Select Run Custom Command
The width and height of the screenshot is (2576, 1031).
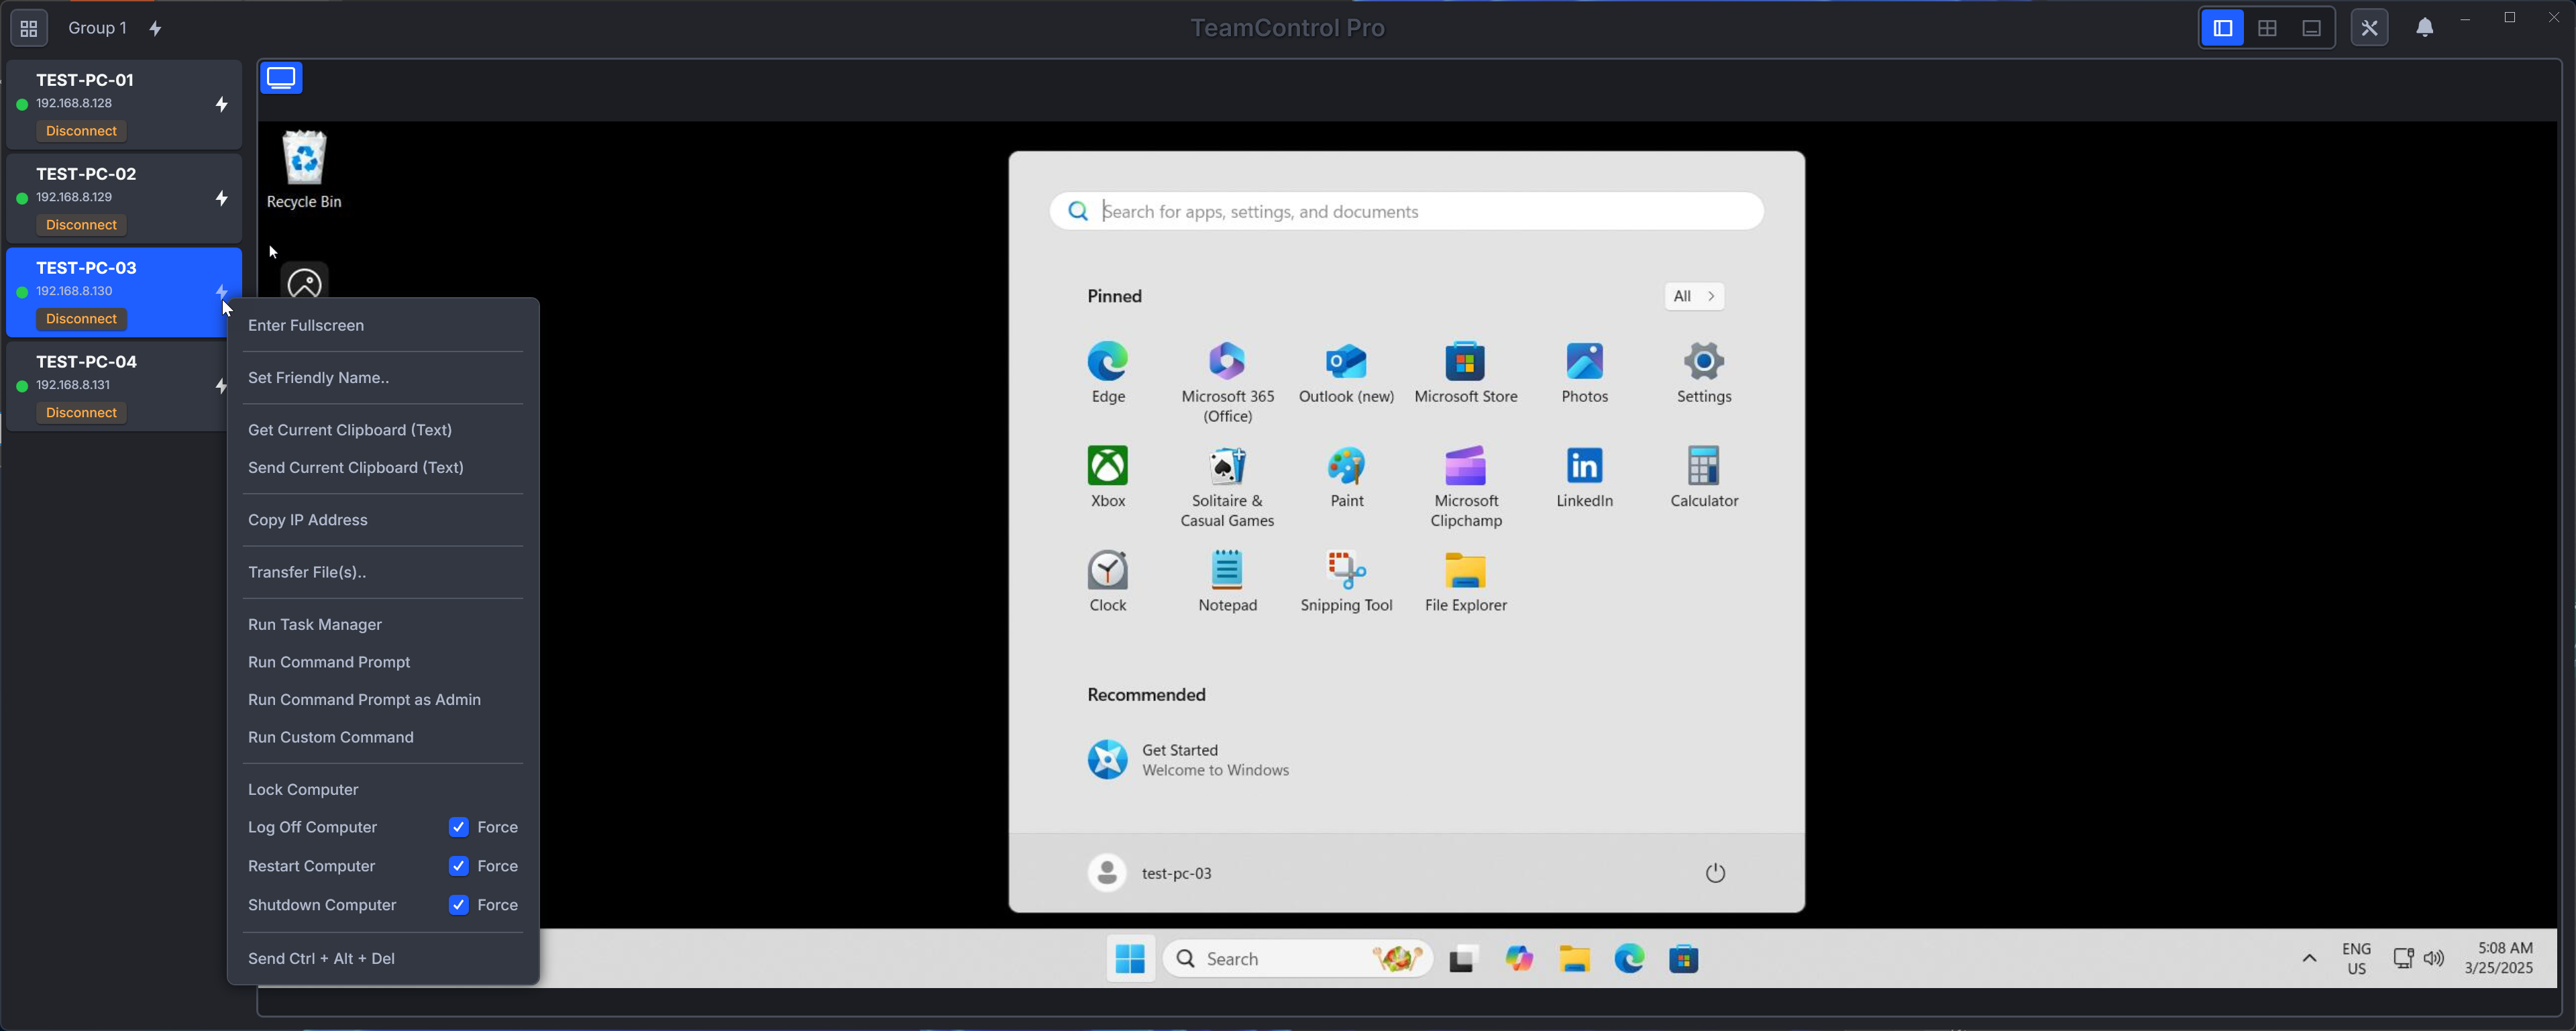click(383, 737)
